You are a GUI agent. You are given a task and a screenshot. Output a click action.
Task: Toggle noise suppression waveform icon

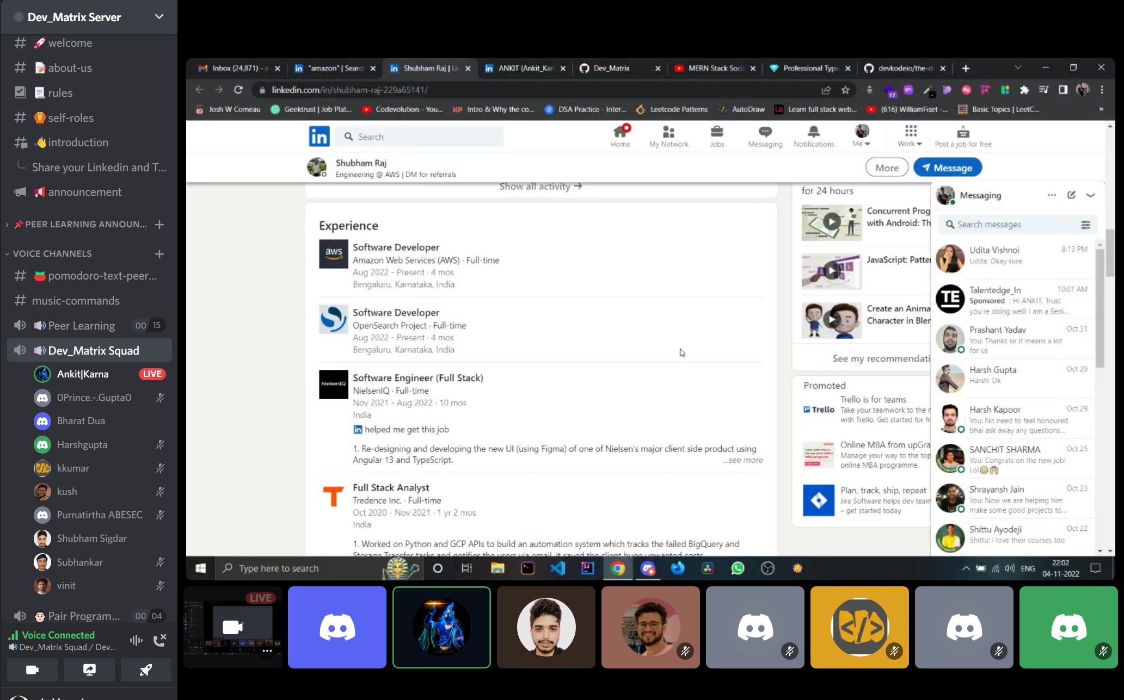point(136,640)
